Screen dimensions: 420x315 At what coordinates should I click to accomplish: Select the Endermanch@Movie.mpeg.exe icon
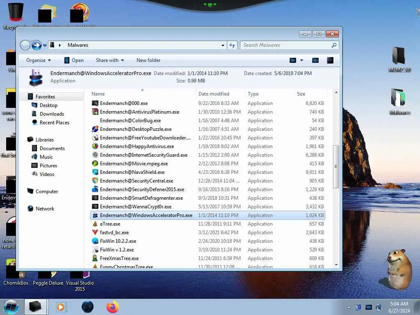[x=95, y=163]
